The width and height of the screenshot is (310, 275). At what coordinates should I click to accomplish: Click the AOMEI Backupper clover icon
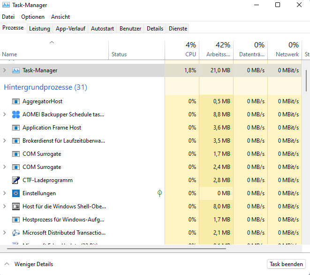coord(16,115)
